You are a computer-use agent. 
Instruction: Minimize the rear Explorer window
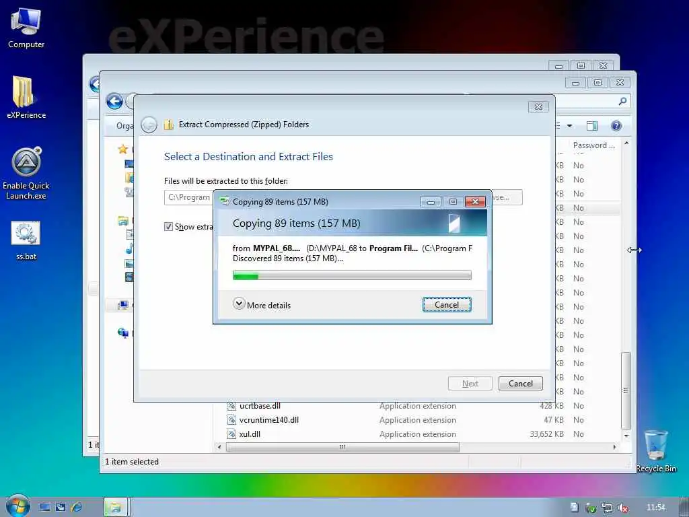pyautogui.click(x=558, y=65)
